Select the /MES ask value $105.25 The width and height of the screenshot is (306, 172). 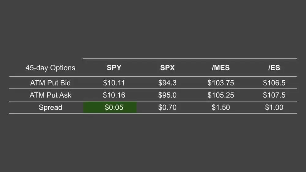click(x=221, y=95)
